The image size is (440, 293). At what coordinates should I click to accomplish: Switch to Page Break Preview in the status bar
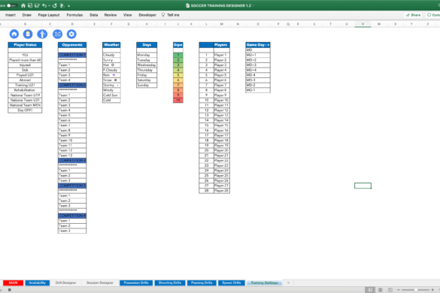(390, 290)
